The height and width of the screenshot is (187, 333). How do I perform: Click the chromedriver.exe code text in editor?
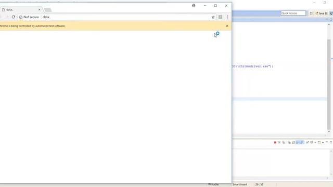(x=252, y=66)
